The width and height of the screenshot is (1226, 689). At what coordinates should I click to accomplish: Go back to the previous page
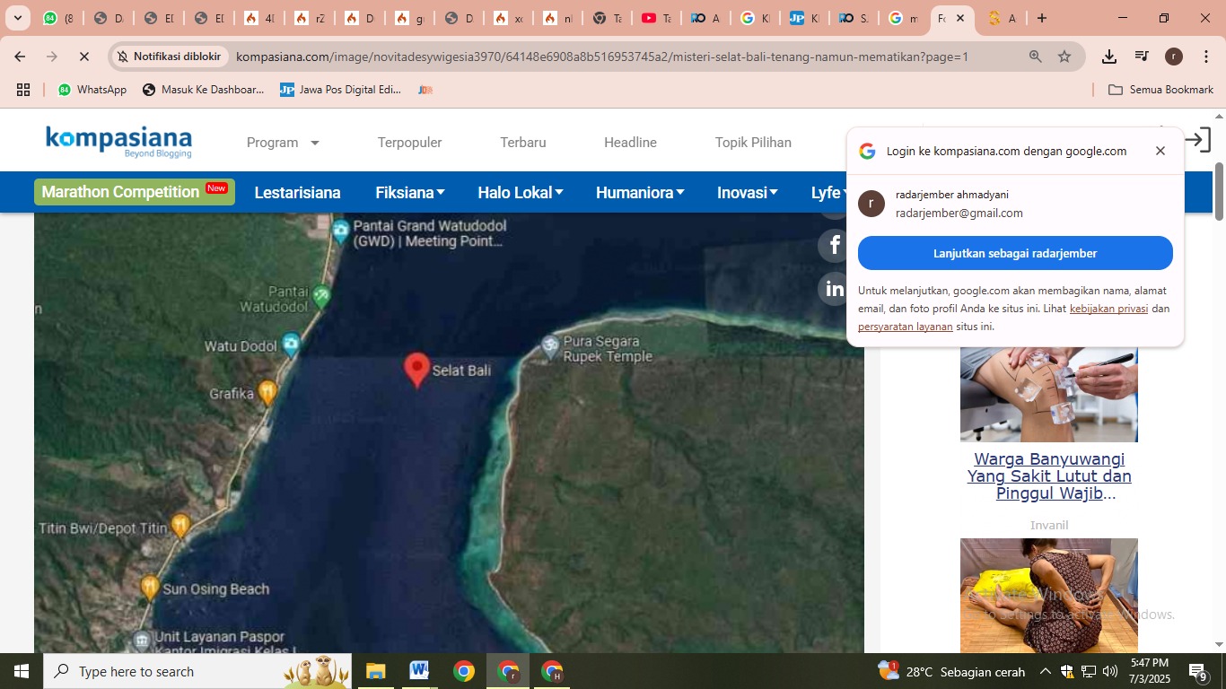pos(20,57)
